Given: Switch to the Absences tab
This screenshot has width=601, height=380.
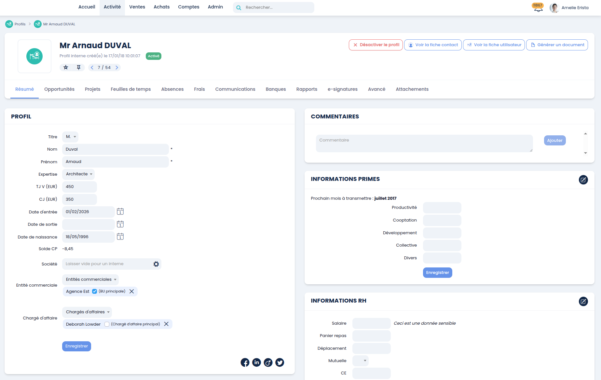Looking at the screenshot, I should (172, 89).
